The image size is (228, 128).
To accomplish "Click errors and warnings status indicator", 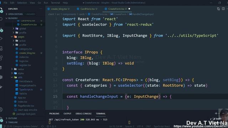I will point(51,127).
